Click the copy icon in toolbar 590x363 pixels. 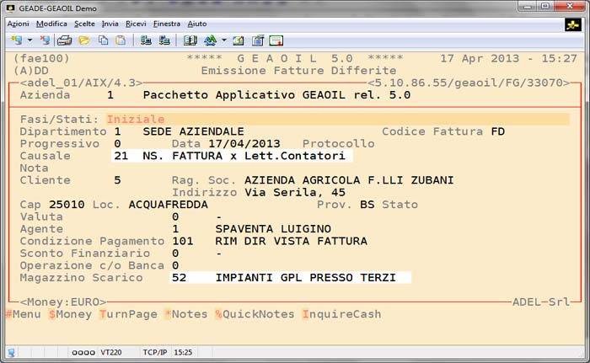pos(102,40)
